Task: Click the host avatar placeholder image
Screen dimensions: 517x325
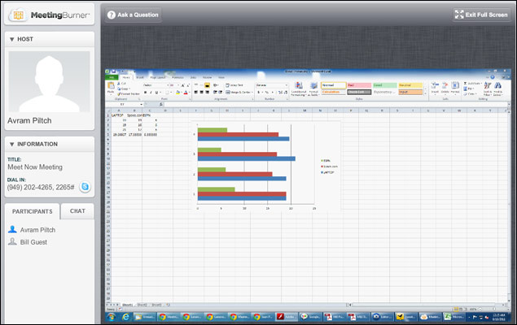Action: [49, 81]
